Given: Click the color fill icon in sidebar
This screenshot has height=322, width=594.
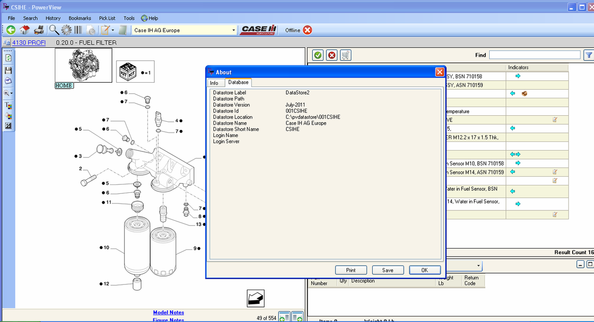Looking at the screenshot, I should point(8,116).
